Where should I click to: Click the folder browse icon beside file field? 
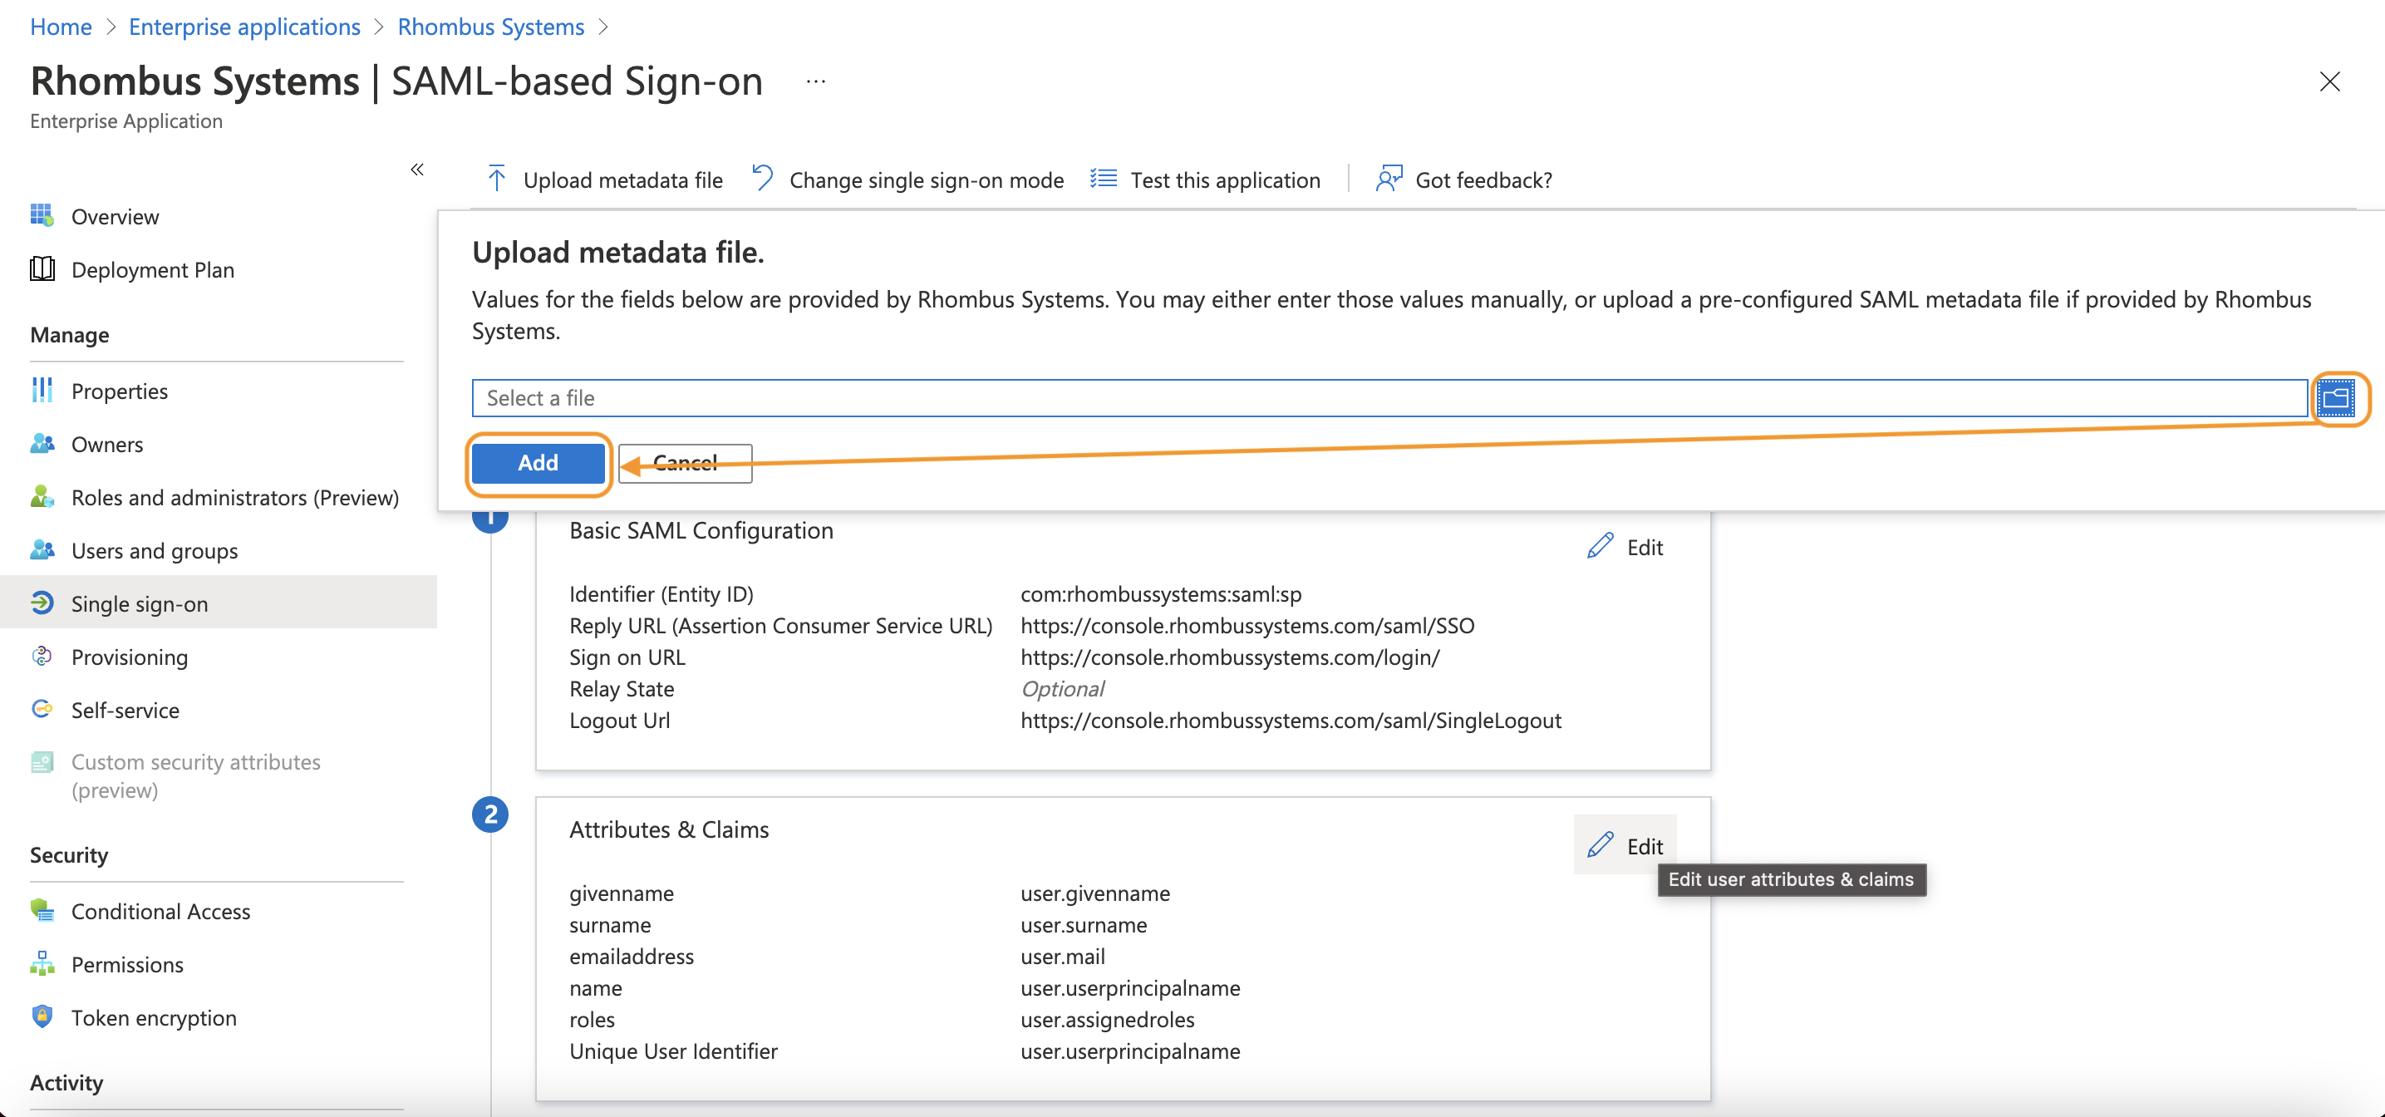(2335, 398)
